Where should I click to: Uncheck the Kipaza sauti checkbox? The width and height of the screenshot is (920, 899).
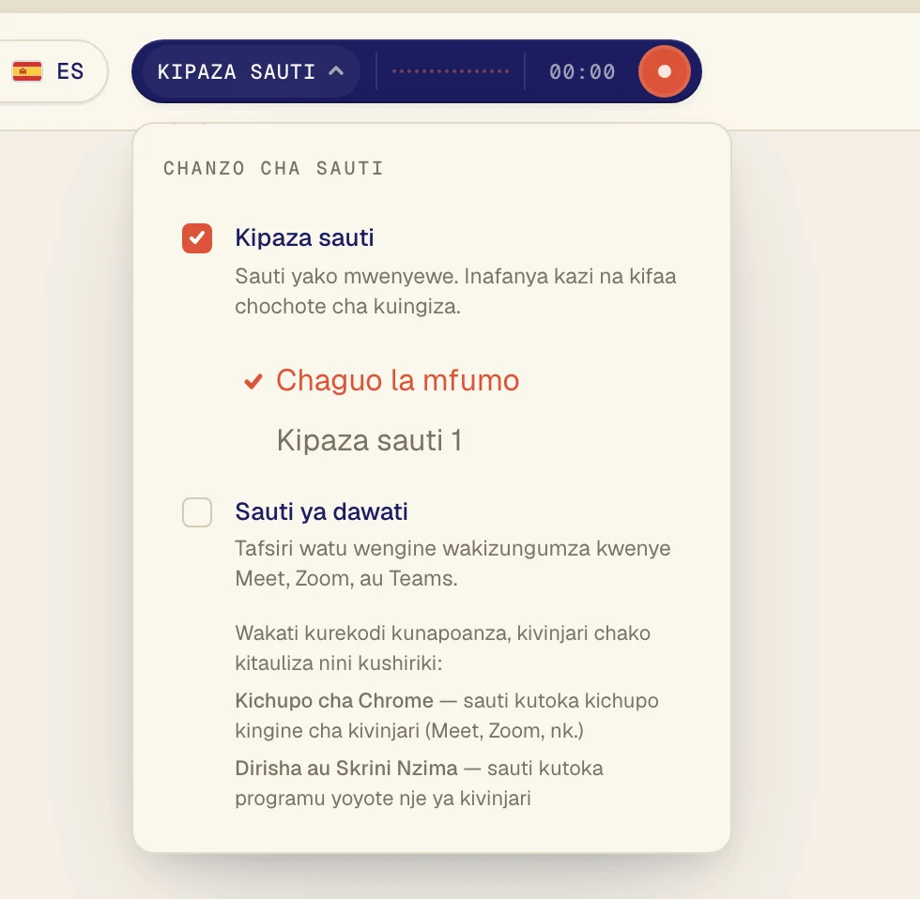(197, 238)
